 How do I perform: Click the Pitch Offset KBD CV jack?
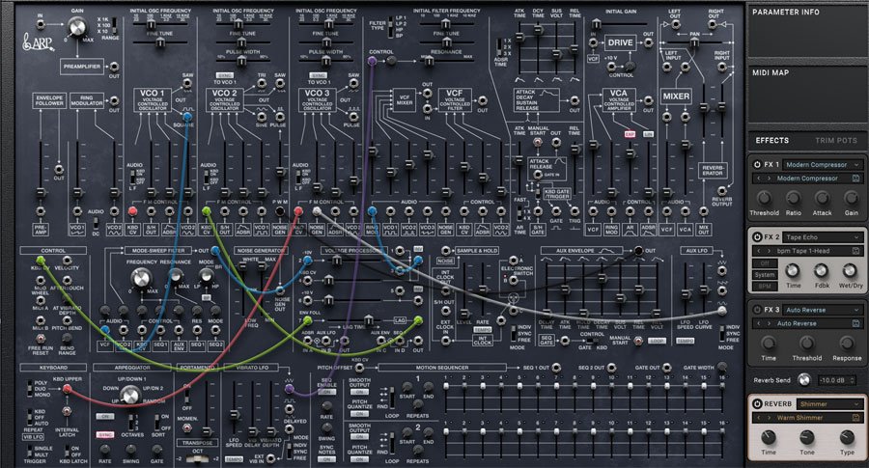click(359, 368)
